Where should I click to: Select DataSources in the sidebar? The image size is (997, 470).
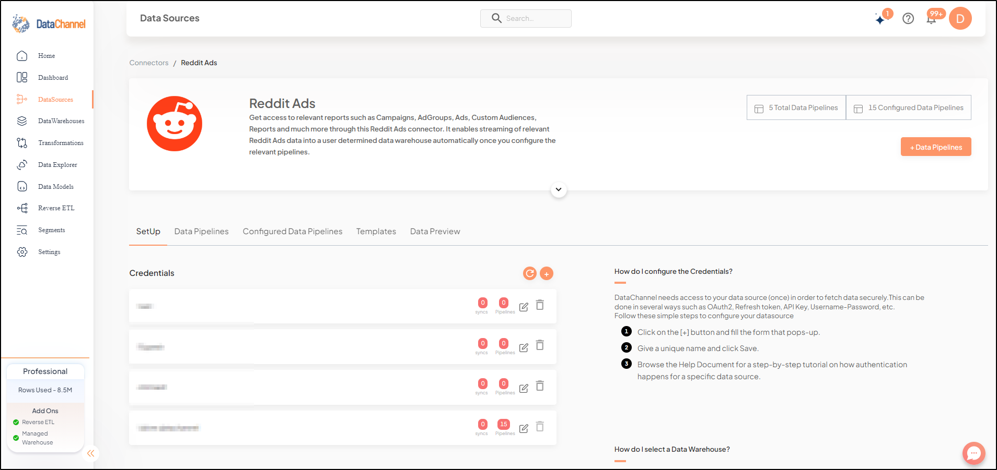55,100
